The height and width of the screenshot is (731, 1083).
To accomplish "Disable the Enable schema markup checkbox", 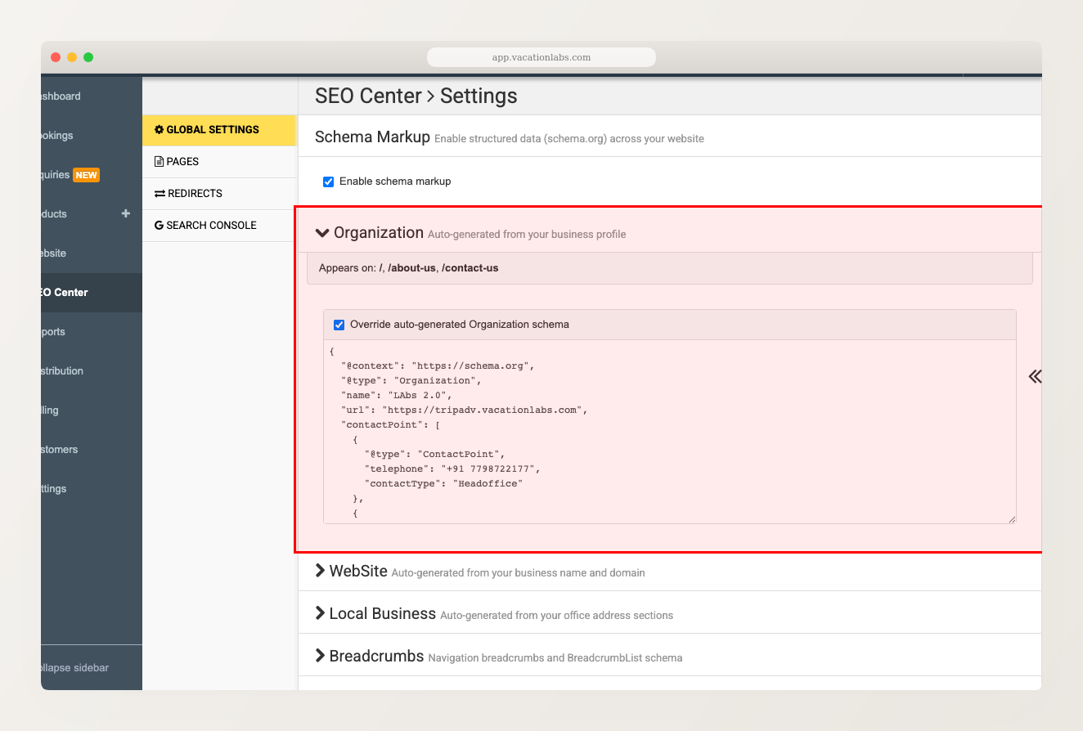I will (328, 182).
